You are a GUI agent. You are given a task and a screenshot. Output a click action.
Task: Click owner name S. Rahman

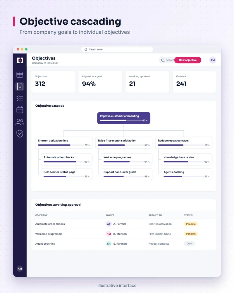click(120, 244)
